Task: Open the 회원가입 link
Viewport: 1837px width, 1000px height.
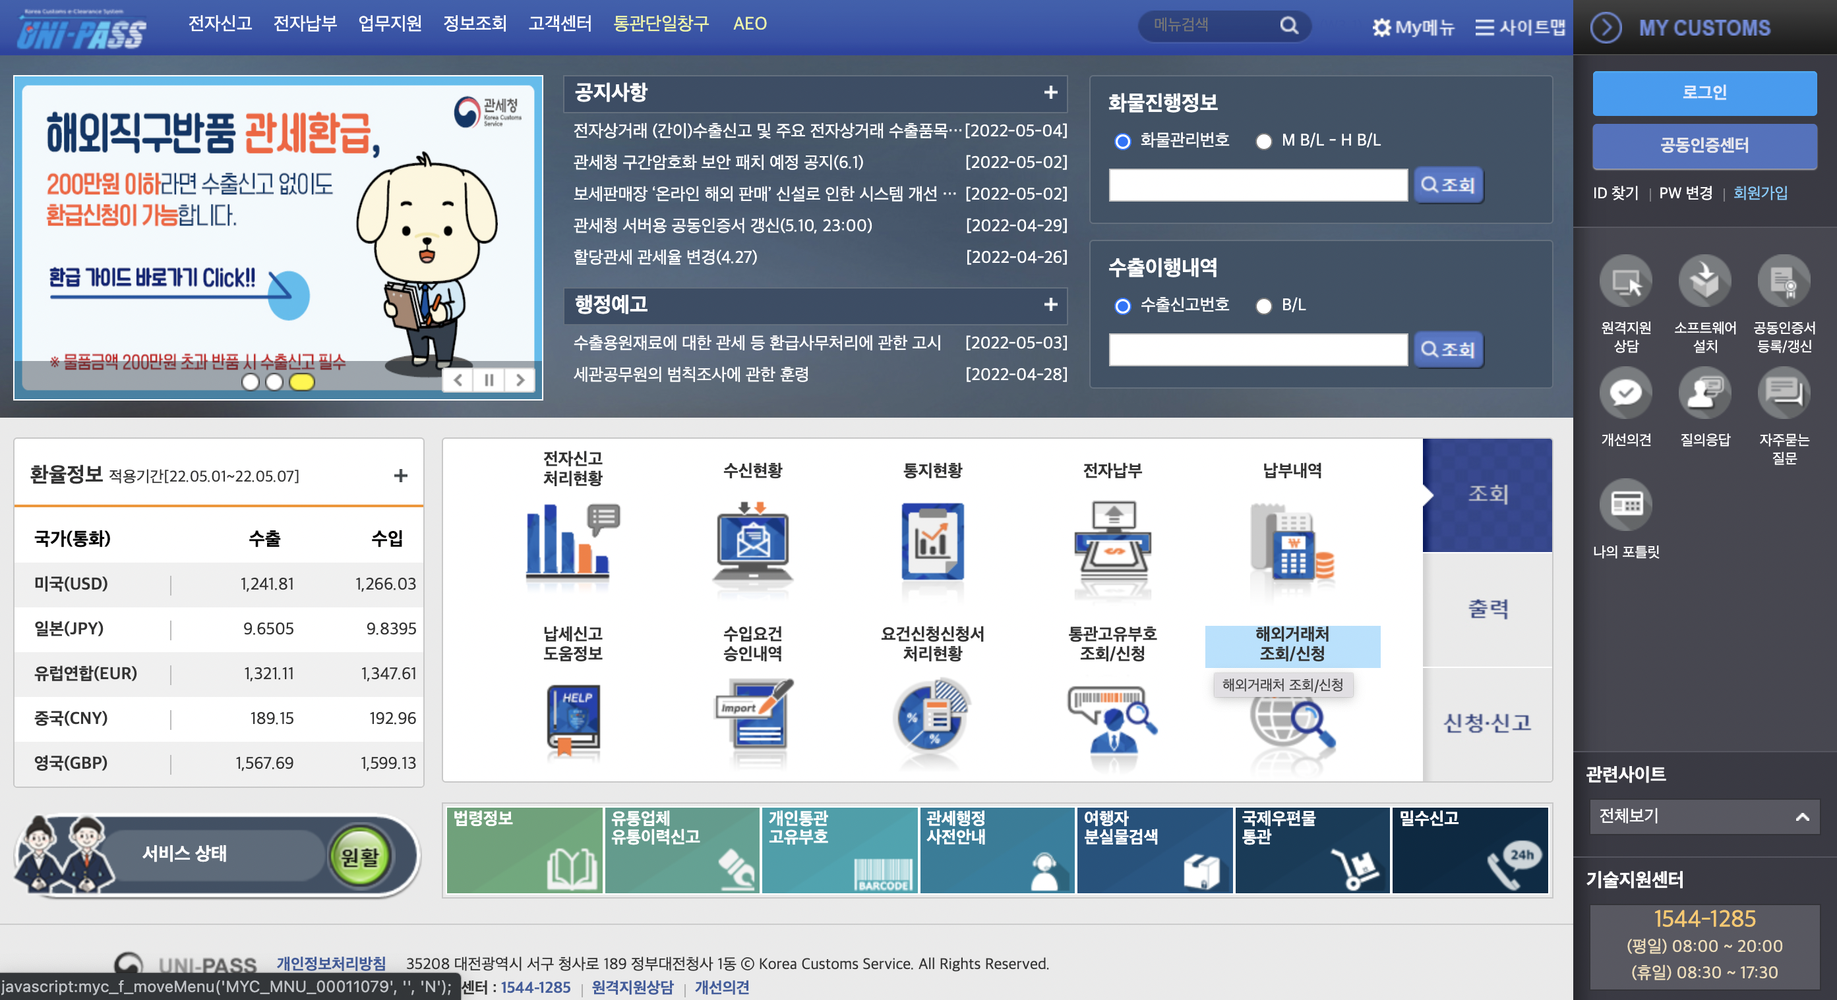Action: [1759, 193]
